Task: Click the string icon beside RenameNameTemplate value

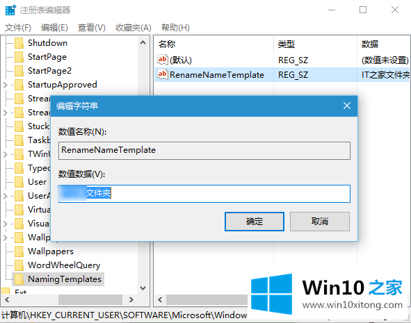Action: point(163,74)
